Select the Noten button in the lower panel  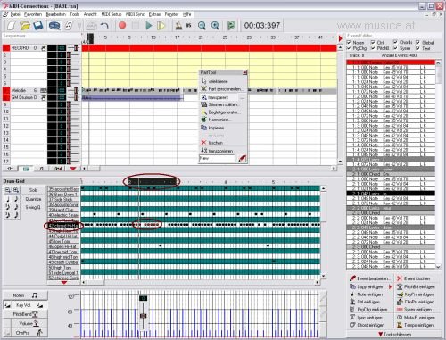click(25, 295)
